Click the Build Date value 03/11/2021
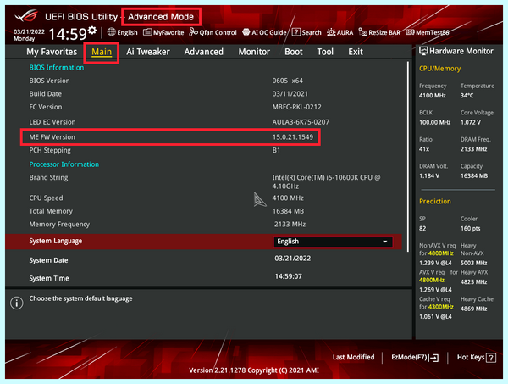This screenshot has height=384, width=508. pos(290,94)
